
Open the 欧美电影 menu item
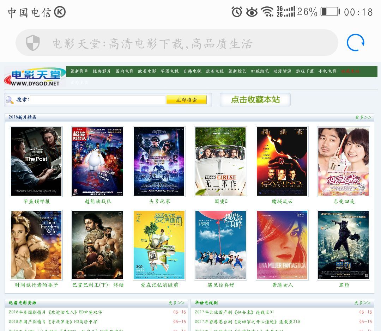[x=147, y=71]
